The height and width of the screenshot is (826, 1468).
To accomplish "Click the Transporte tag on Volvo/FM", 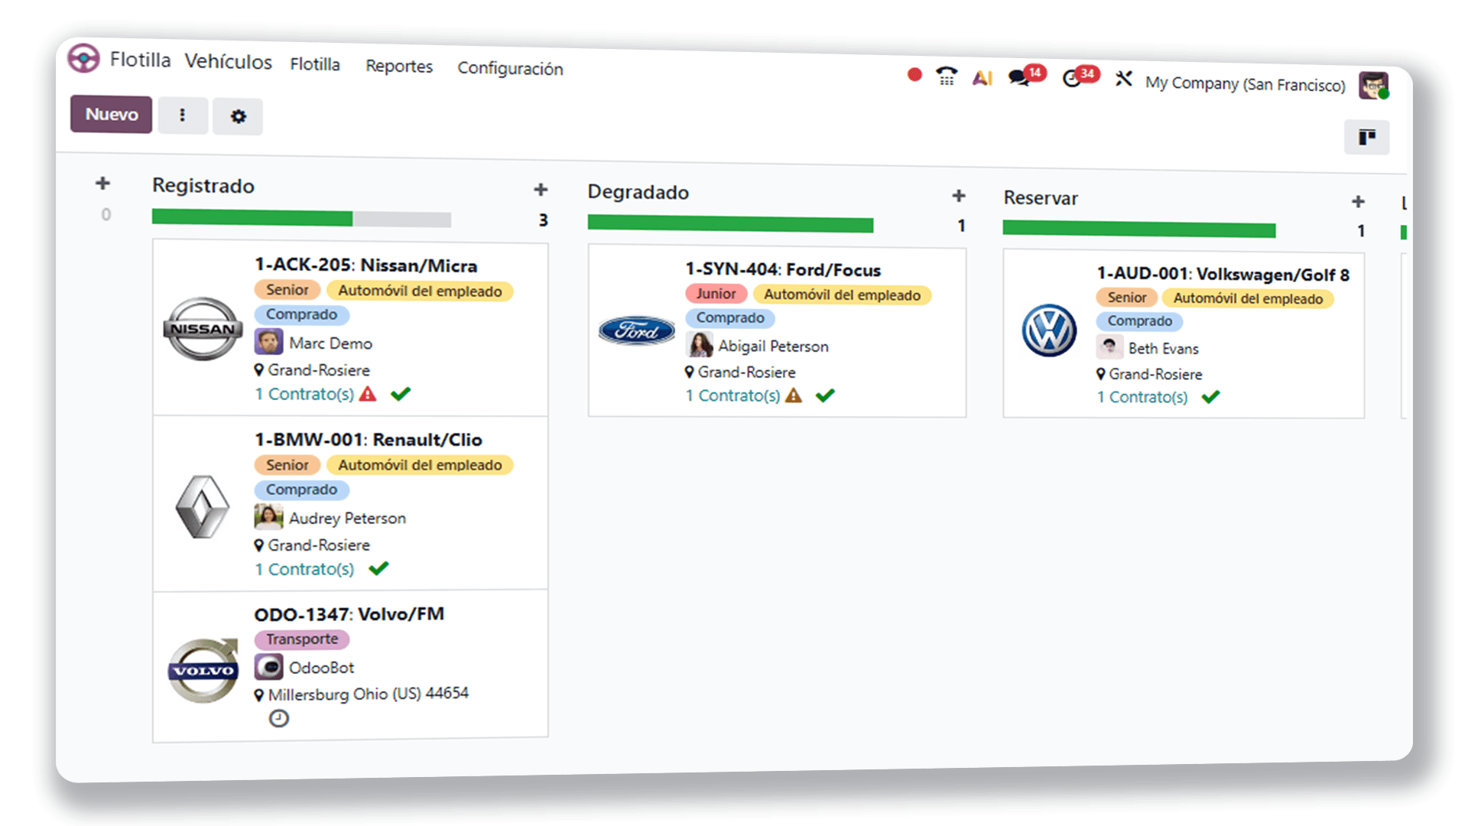I will tap(302, 639).
